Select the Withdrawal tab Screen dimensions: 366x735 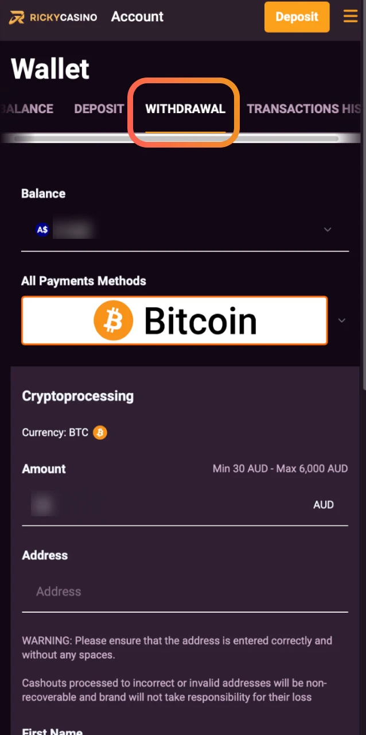pos(185,109)
